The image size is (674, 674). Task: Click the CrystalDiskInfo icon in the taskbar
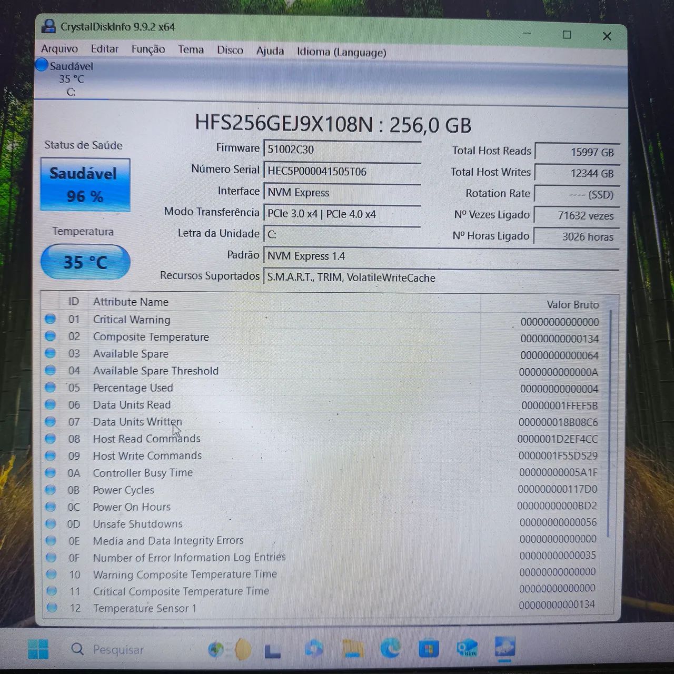(505, 648)
